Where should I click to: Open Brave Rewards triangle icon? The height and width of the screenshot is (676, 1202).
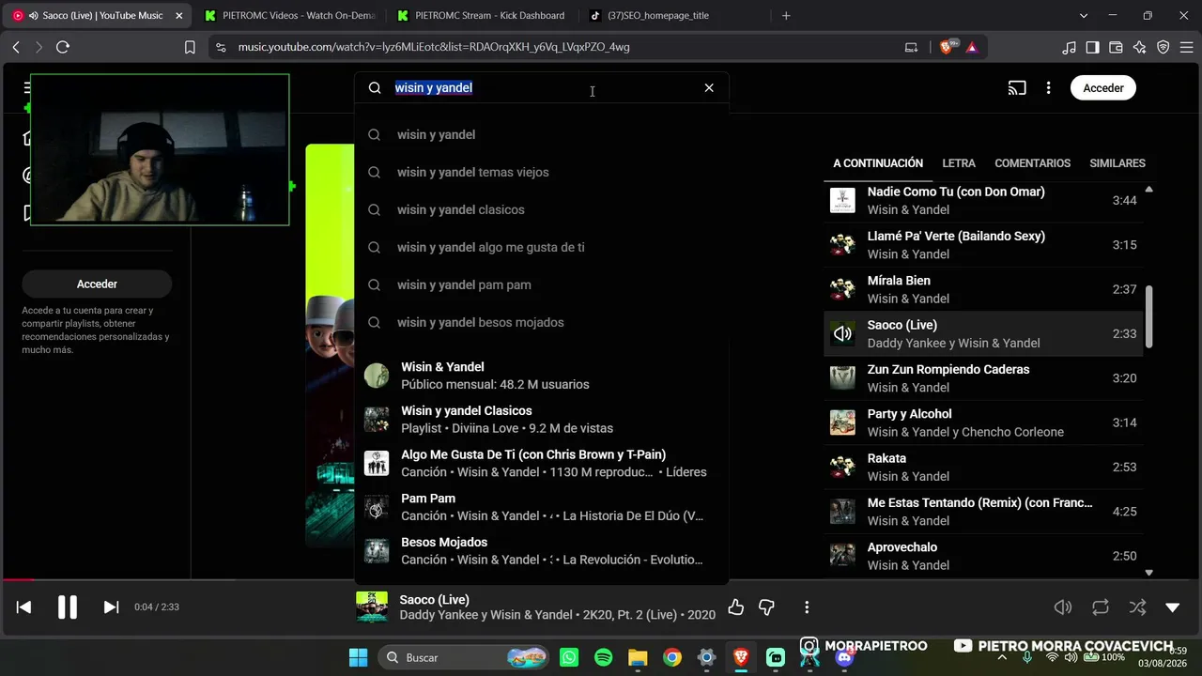tap(971, 47)
